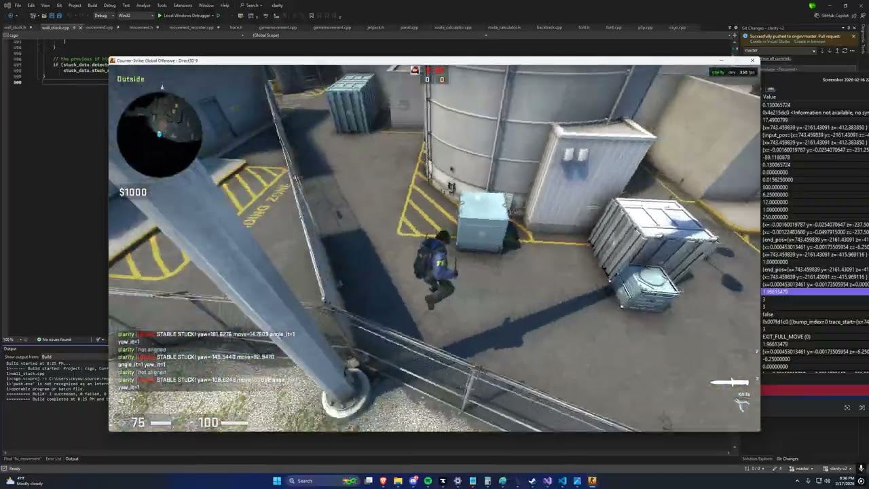The width and height of the screenshot is (869, 489).
Task: Switch to the p2p.cpp editor tab
Action: [x=645, y=28]
